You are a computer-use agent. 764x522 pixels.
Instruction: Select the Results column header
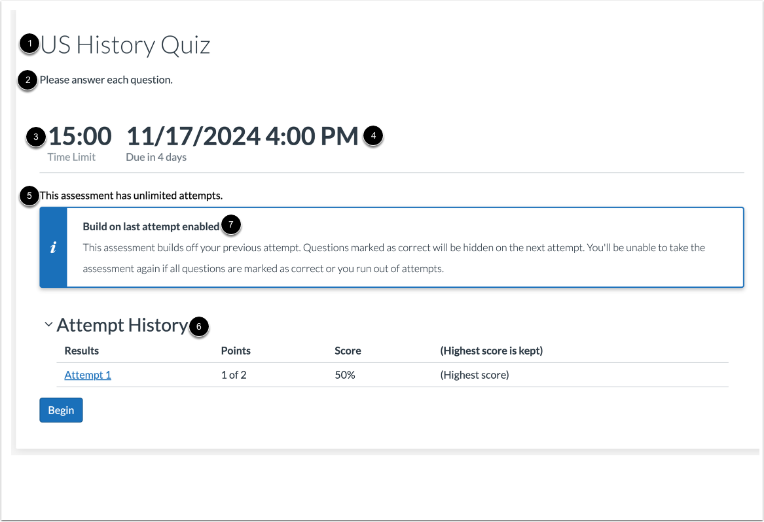(81, 351)
